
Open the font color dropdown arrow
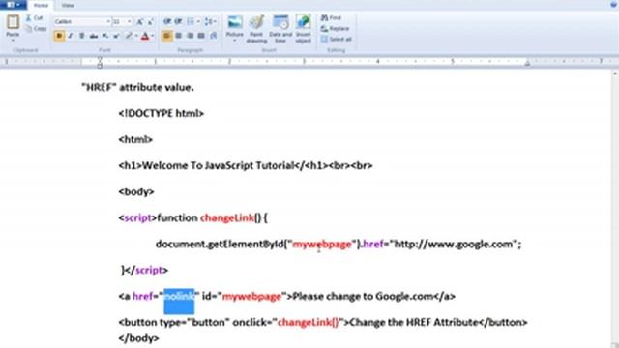153,36
